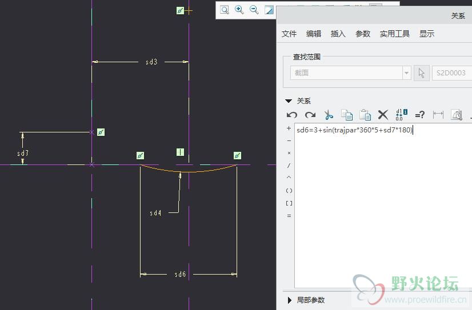This screenshot has width=472, height=310.
Task: Insert the parentheses operator button
Action: point(289,191)
